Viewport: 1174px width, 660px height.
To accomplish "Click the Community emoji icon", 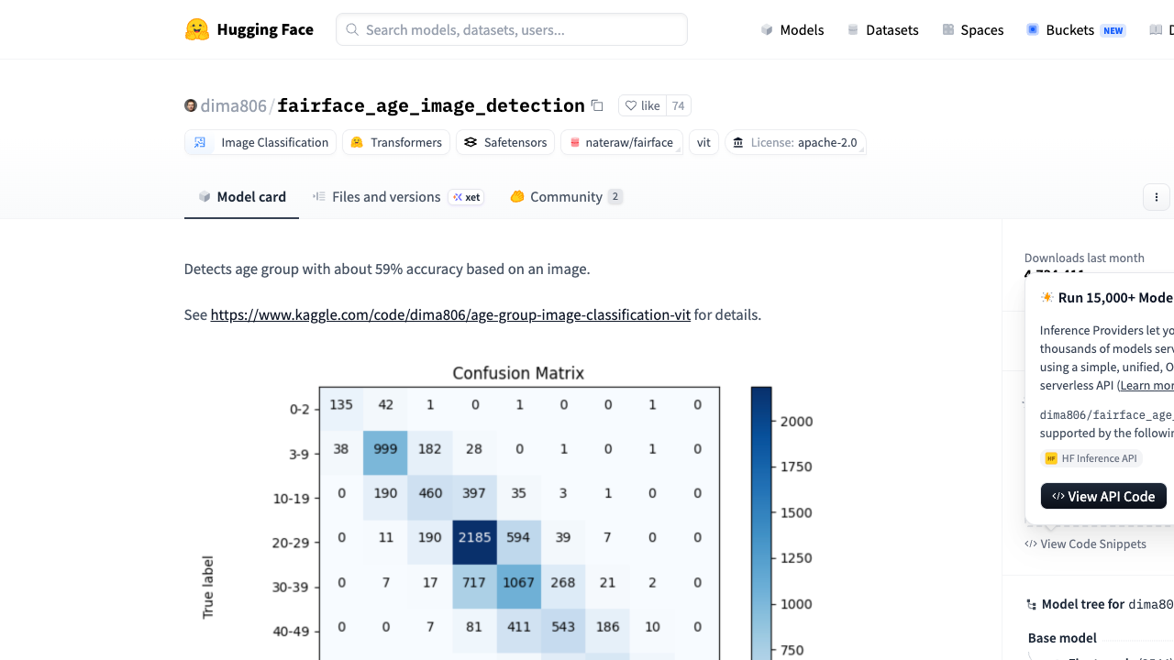I will (x=517, y=196).
